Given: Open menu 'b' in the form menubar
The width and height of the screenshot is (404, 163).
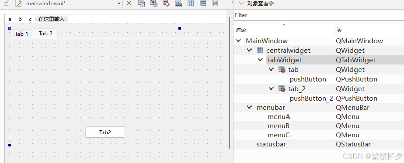Looking at the screenshot, I should pyautogui.click(x=20, y=19).
